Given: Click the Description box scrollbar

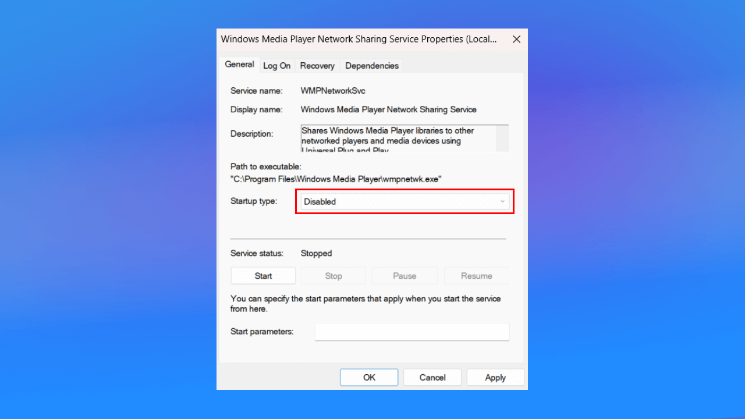Looking at the screenshot, I should pos(502,139).
